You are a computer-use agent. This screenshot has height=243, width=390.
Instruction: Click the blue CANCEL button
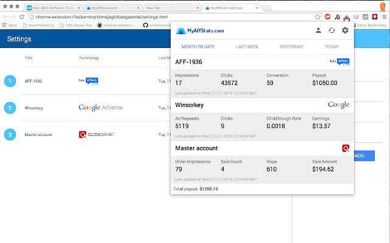[x=364, y=156]
